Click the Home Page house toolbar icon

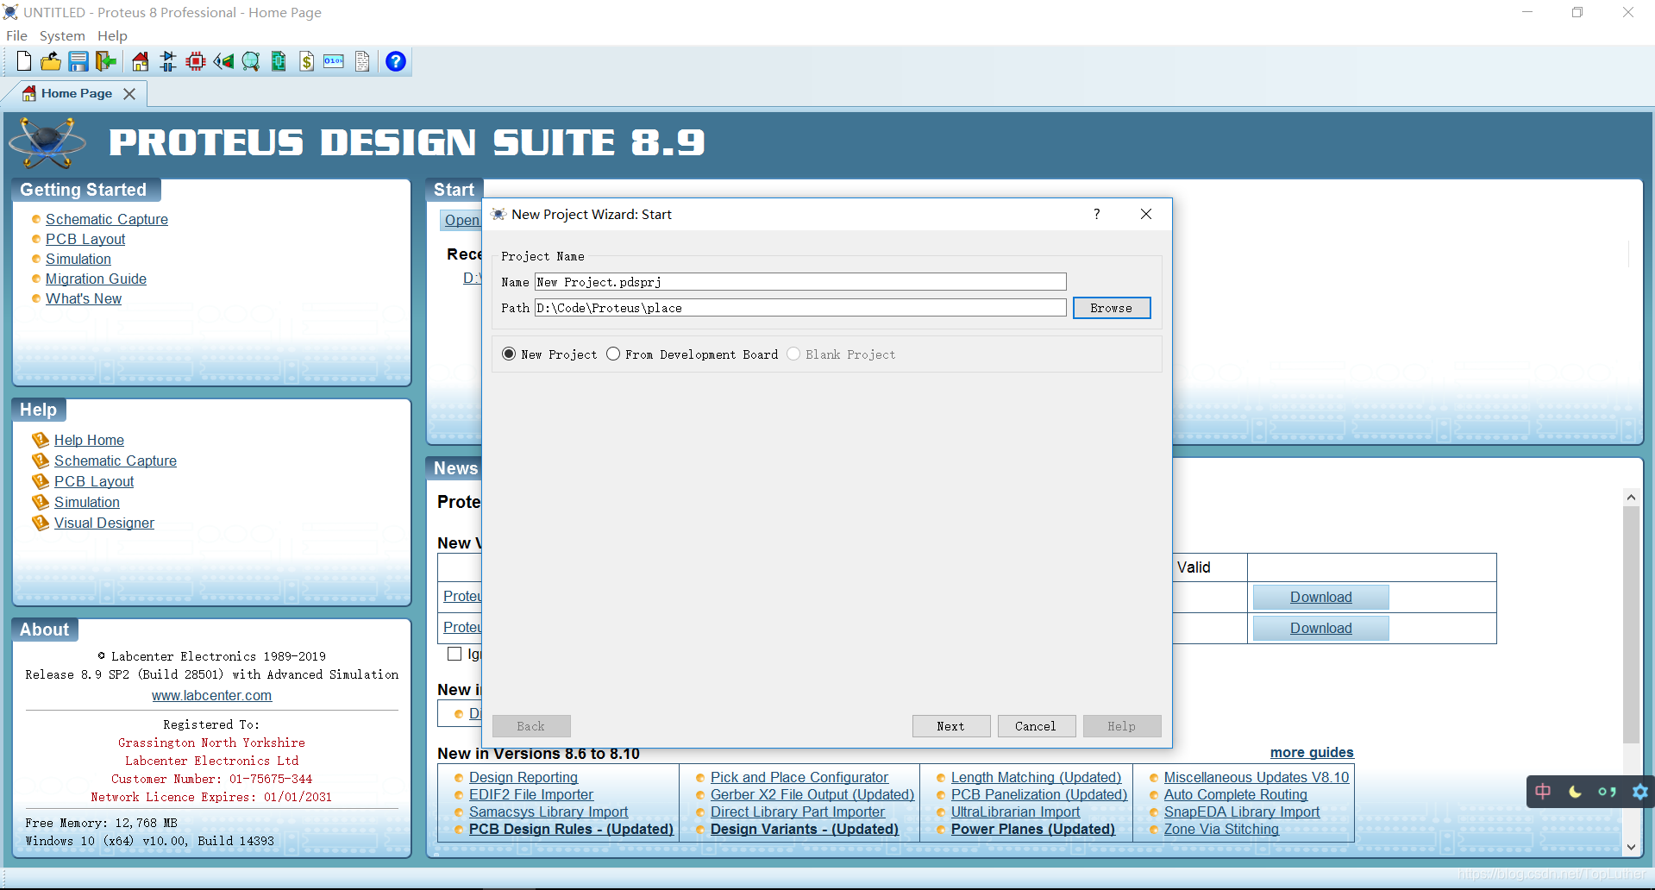tap(141, 61)
